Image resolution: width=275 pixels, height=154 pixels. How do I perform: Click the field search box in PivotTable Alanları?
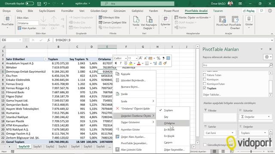238,65
